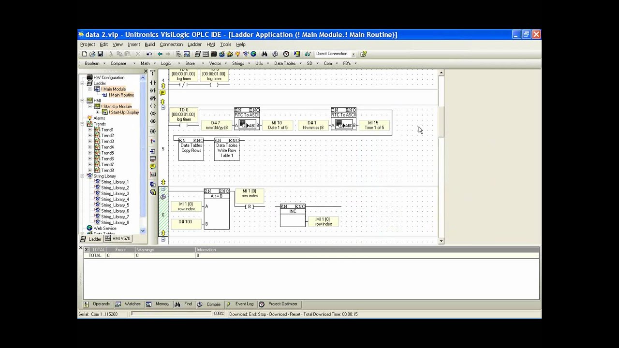
Task: Click the glasses Online test icon
Action: click(x=307, y=54)
